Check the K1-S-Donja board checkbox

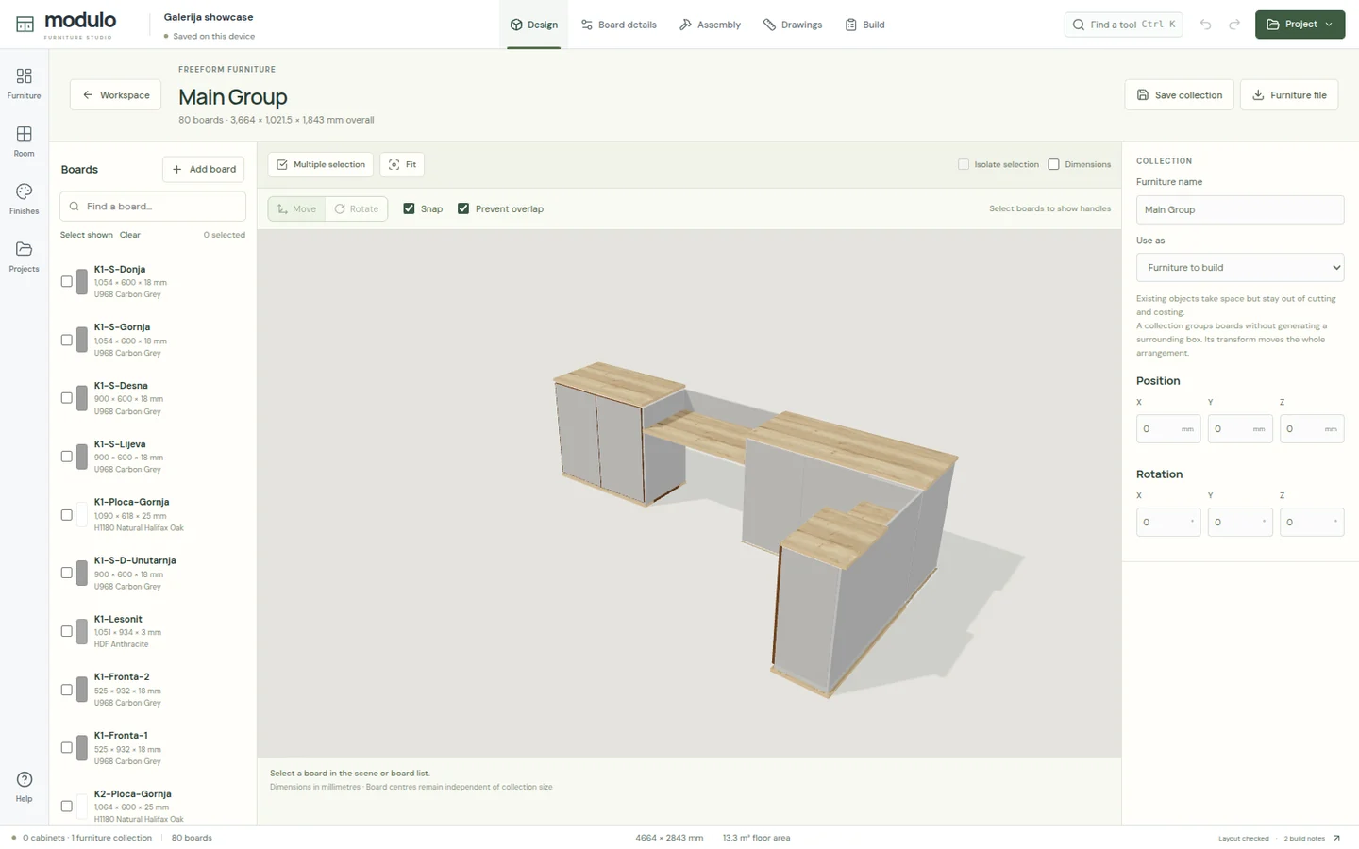[x=66, y=281]
